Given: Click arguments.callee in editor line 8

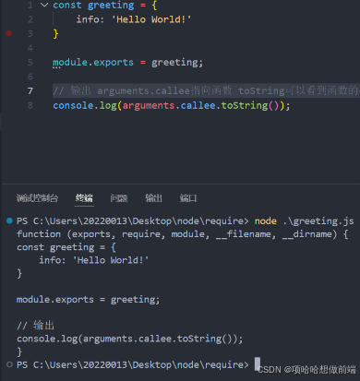Looking at the screenshot, I should coord(169,105).
